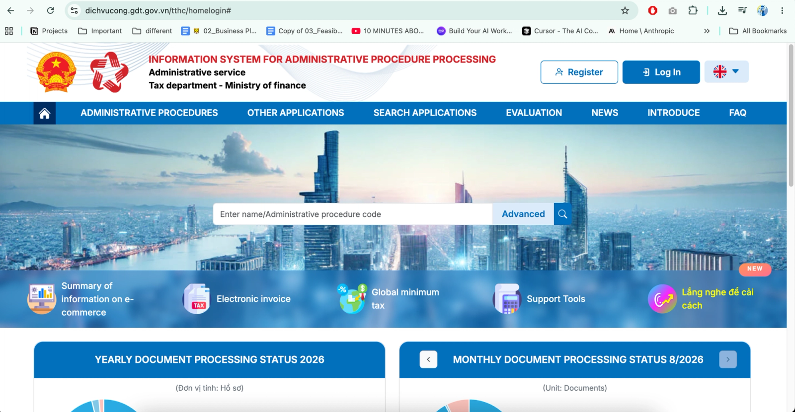Click the procedure name search field
Viewport: 795px width, 412px height.
(x=353, y=214)
